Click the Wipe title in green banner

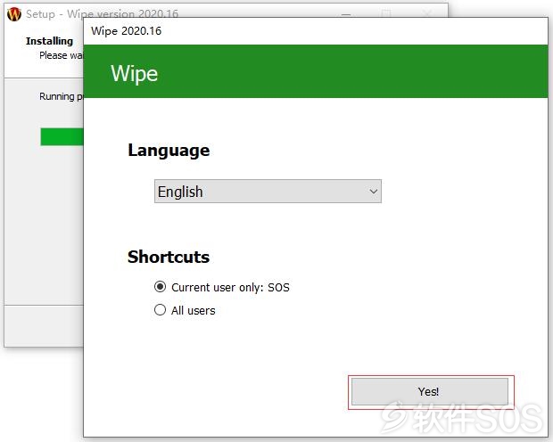[135, 74]
